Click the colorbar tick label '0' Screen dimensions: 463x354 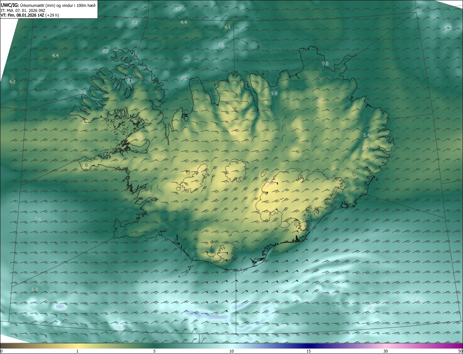tap(1, 351)
